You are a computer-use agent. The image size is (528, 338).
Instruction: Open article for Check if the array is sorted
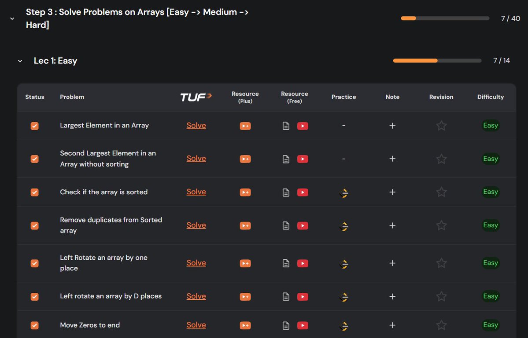click(286, 192)
